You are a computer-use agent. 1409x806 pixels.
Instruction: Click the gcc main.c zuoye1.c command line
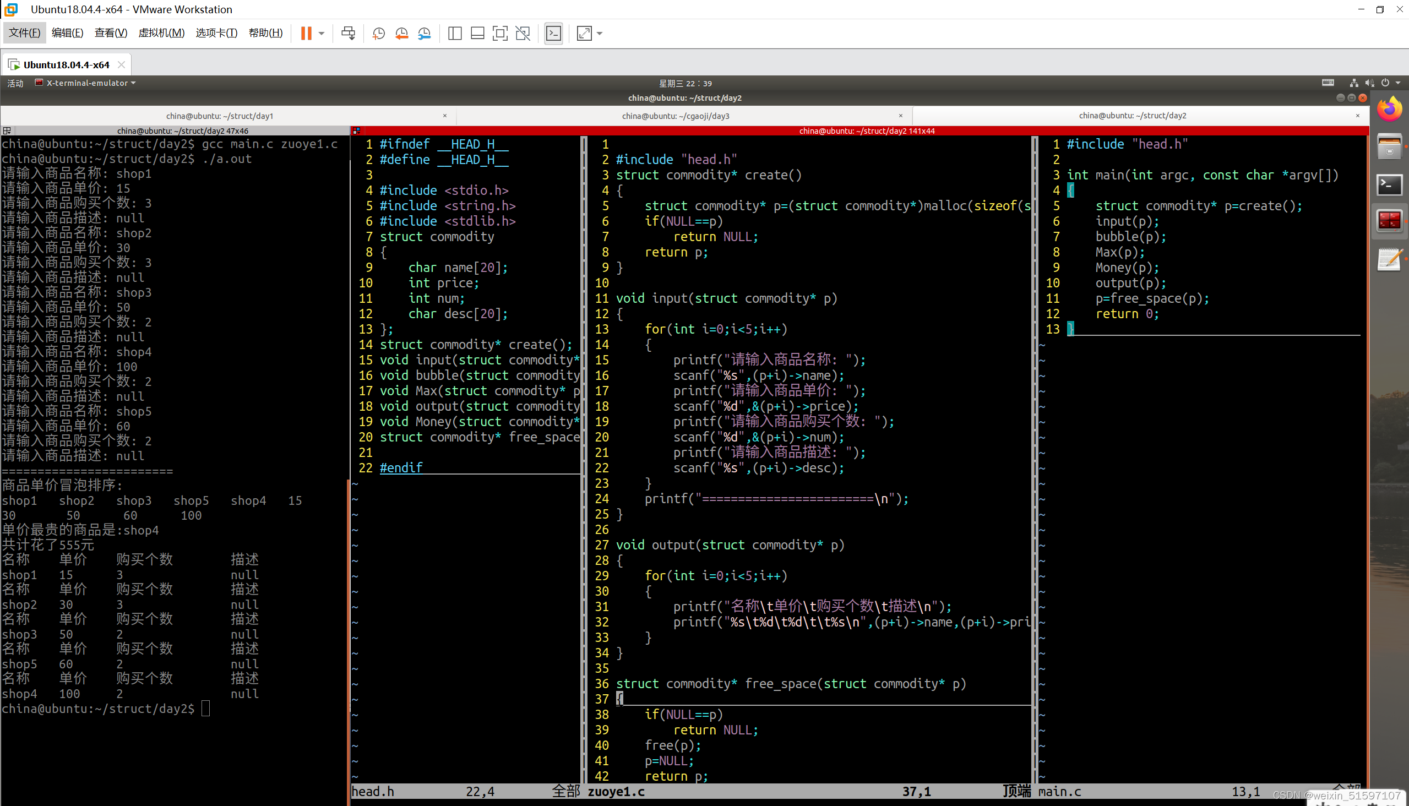click(270, 144)
